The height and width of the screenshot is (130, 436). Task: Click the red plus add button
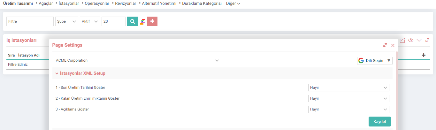[x=152, y=21]
